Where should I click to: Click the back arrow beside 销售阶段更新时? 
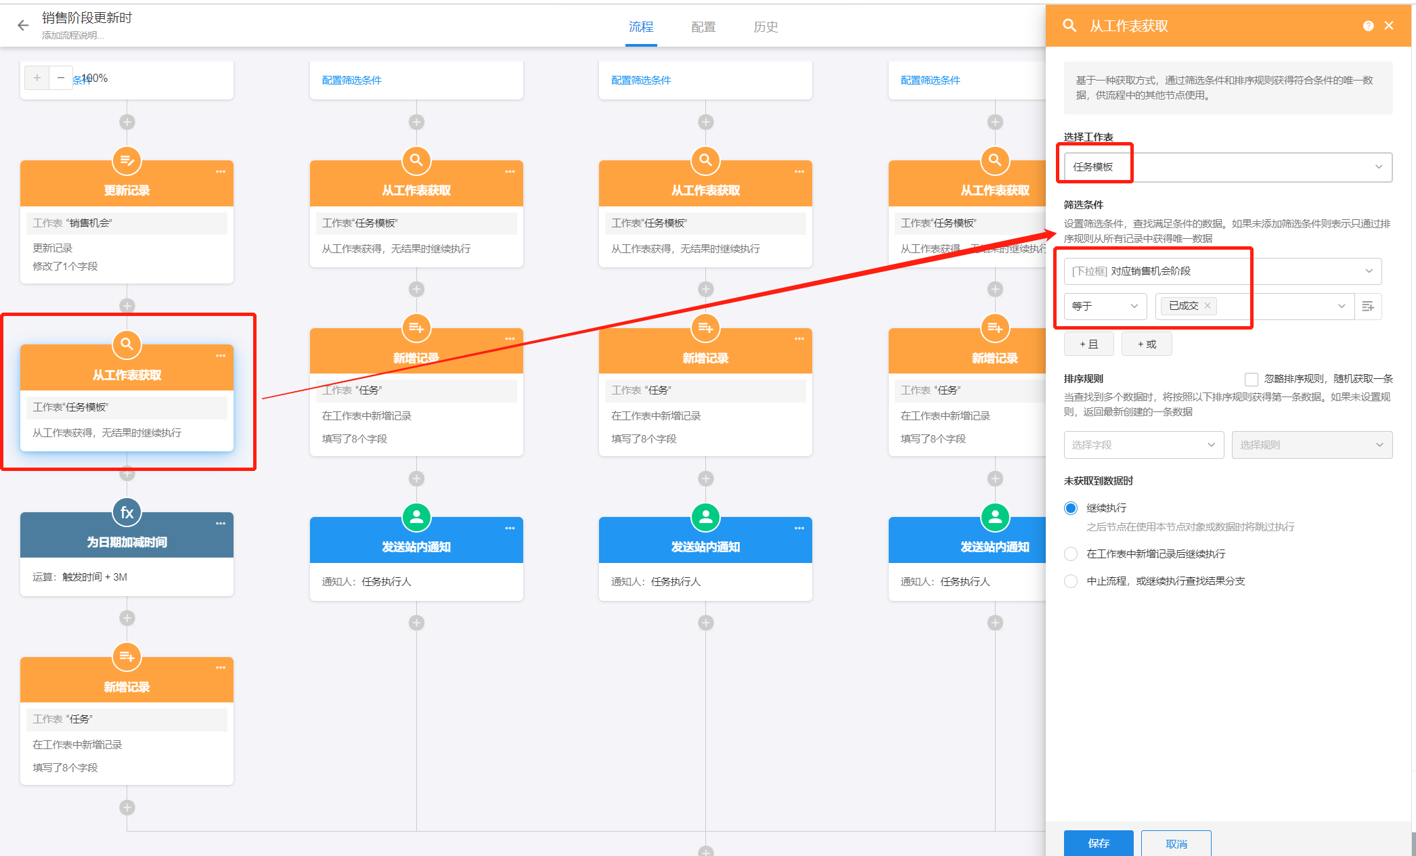click(x=23, y=26)
